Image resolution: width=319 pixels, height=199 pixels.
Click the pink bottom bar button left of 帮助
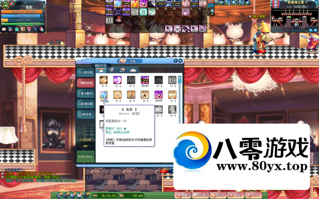point(218,195)
